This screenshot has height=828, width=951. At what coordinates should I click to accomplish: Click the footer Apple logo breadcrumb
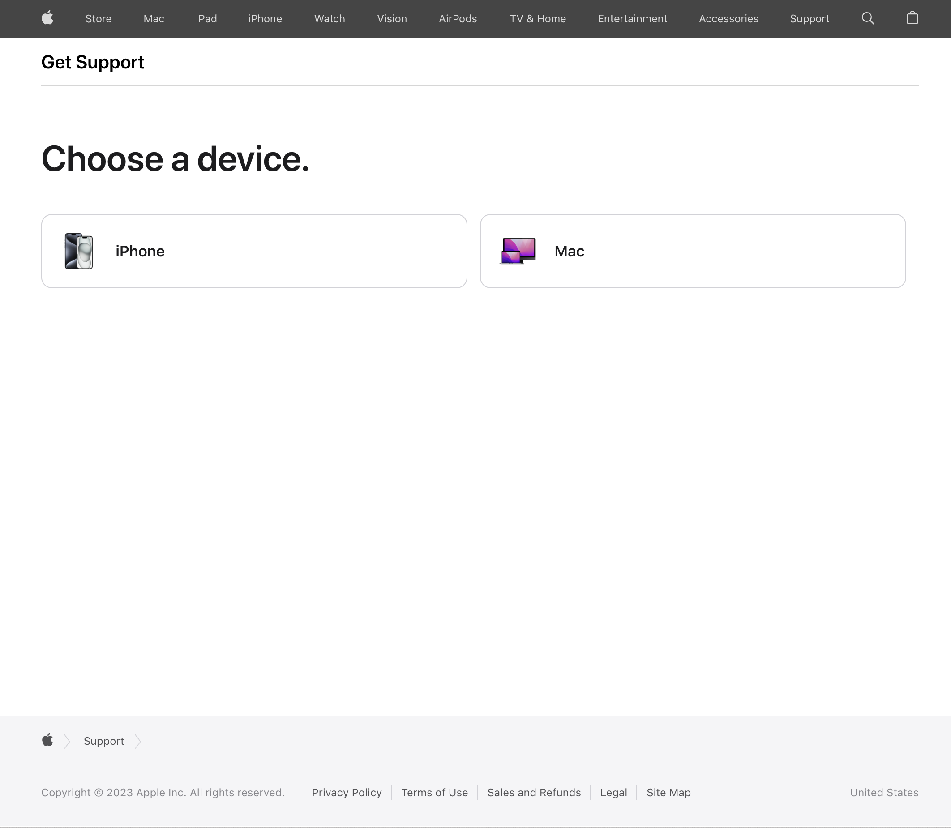click(x=47, y=740)
